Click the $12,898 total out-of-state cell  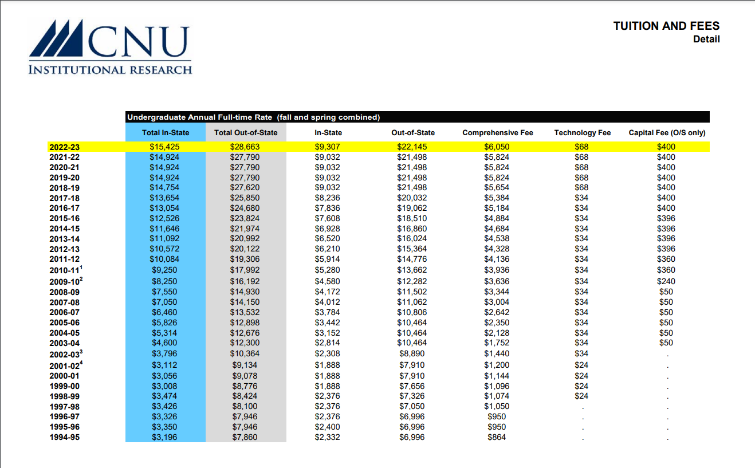[x=245, y=323]
